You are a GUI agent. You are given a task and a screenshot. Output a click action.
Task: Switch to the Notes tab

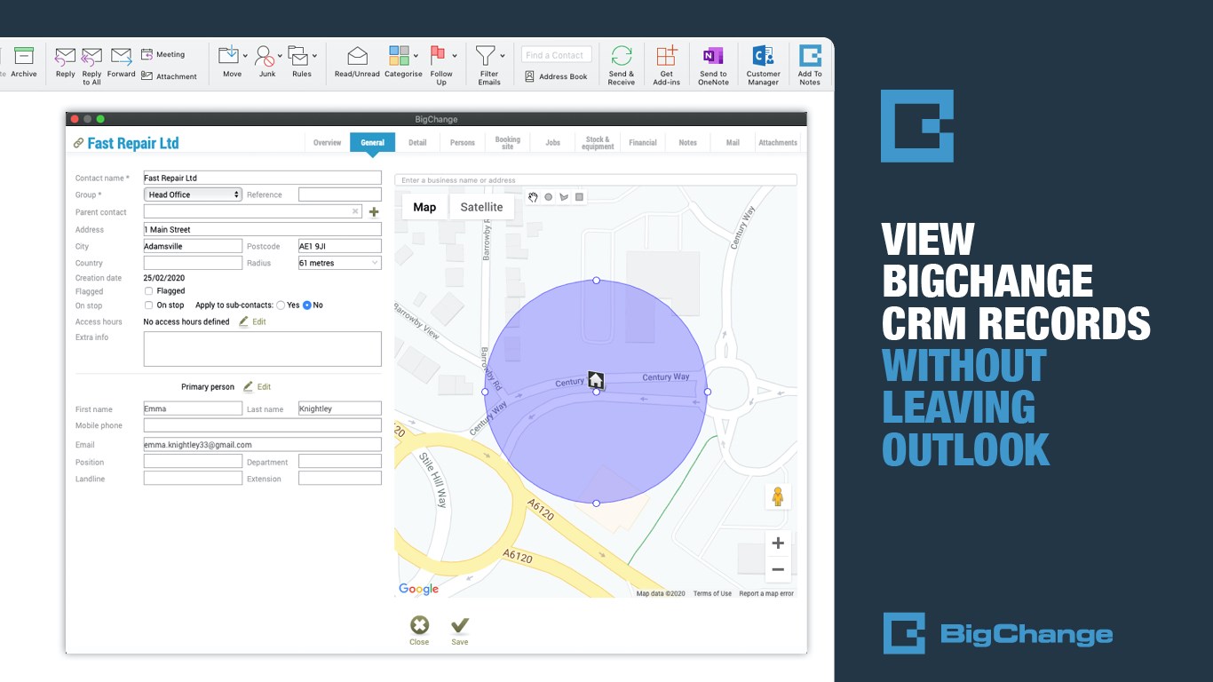click(688, 142)
